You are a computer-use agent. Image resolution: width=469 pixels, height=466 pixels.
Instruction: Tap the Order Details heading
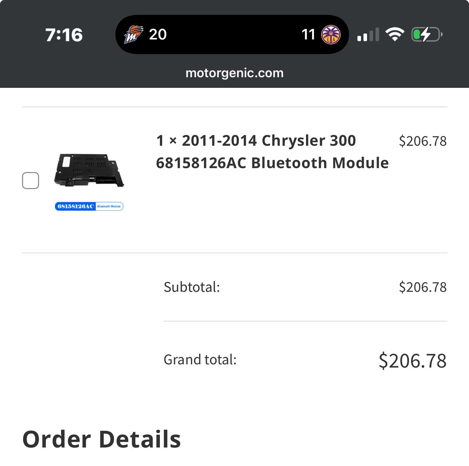click(x=102, y=439)
